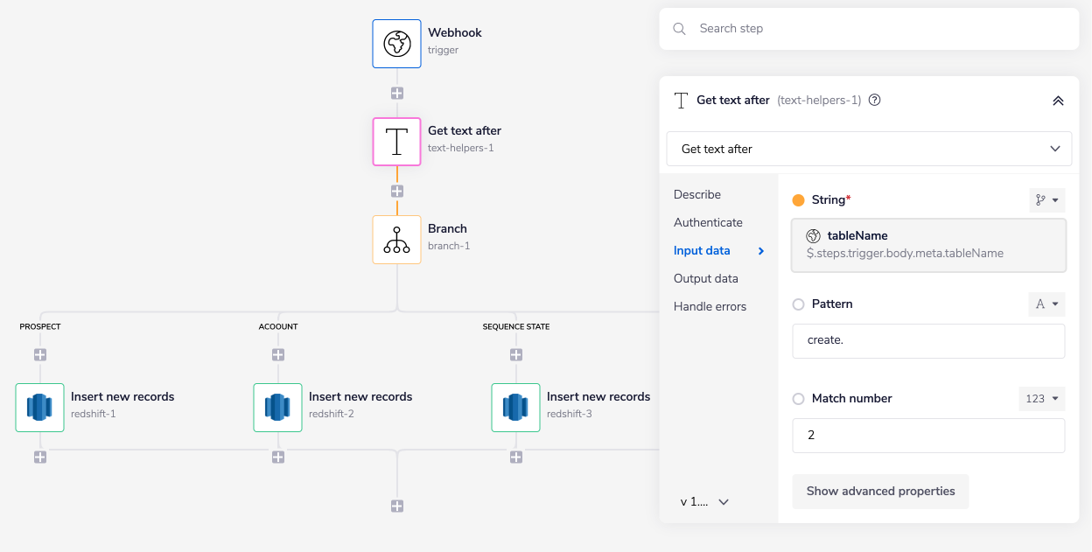
Task: Click Show advanced properties button
Action: 879,491
